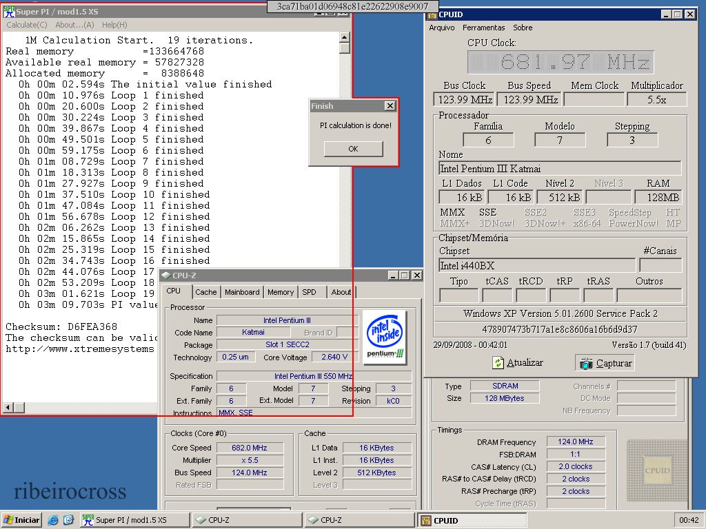706x529 pixels.
Task: Select the first CPU-Z taskbar button
Action: pyautogui.click(x=248, y=520)
